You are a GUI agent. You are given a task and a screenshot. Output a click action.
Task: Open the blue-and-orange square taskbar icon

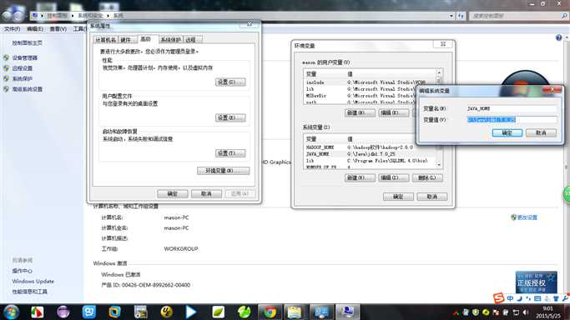pyautogui.click(x=114, y=312)
